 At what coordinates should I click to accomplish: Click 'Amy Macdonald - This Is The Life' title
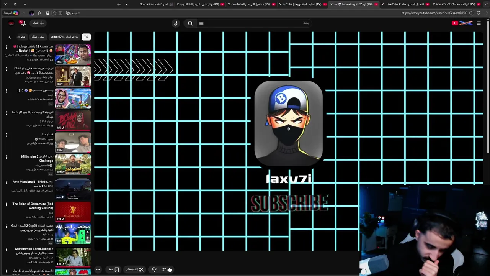pos(33,184)
